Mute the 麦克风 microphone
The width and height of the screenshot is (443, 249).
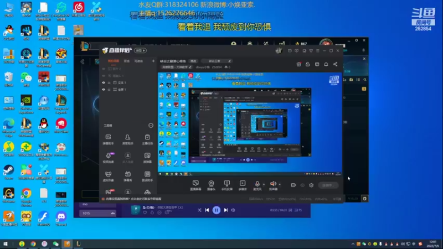(x=257, y=184)
